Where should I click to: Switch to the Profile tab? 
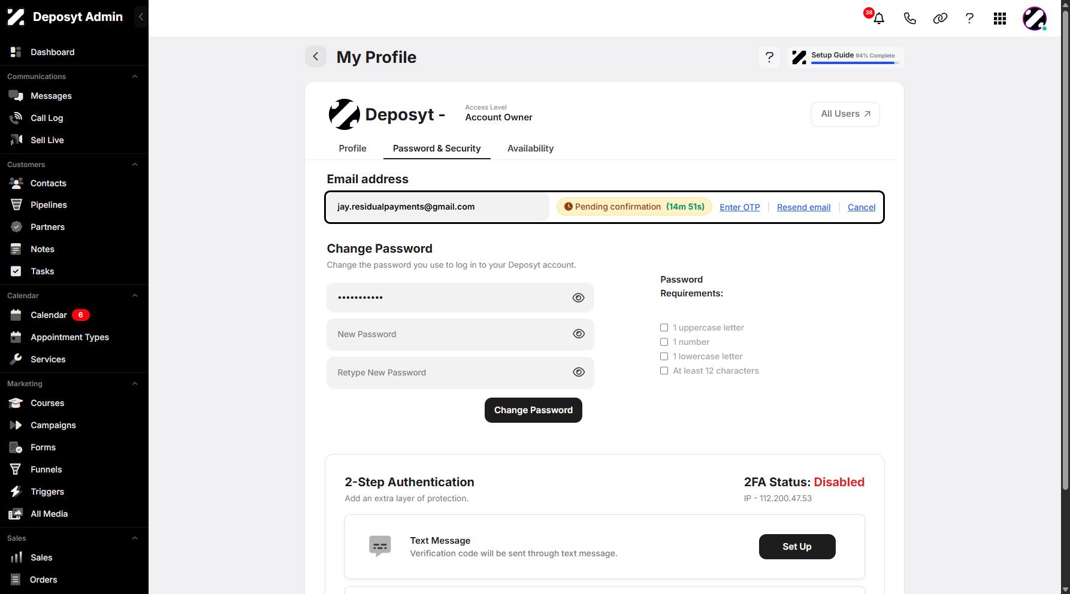(x=352, y=148)
